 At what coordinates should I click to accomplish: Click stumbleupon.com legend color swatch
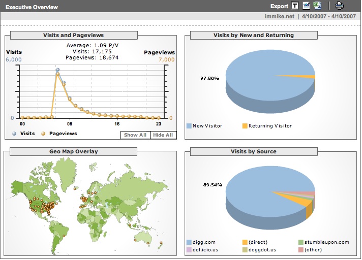point(300,242)
